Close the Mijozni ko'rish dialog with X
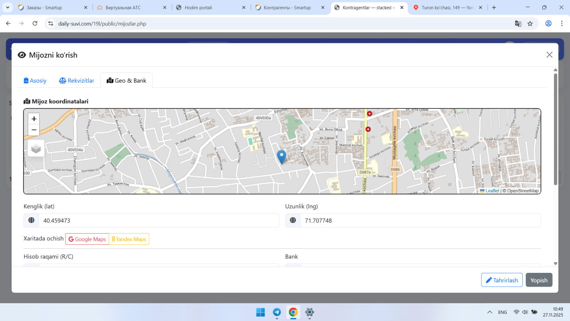The image size is (570, 321). 549,55
